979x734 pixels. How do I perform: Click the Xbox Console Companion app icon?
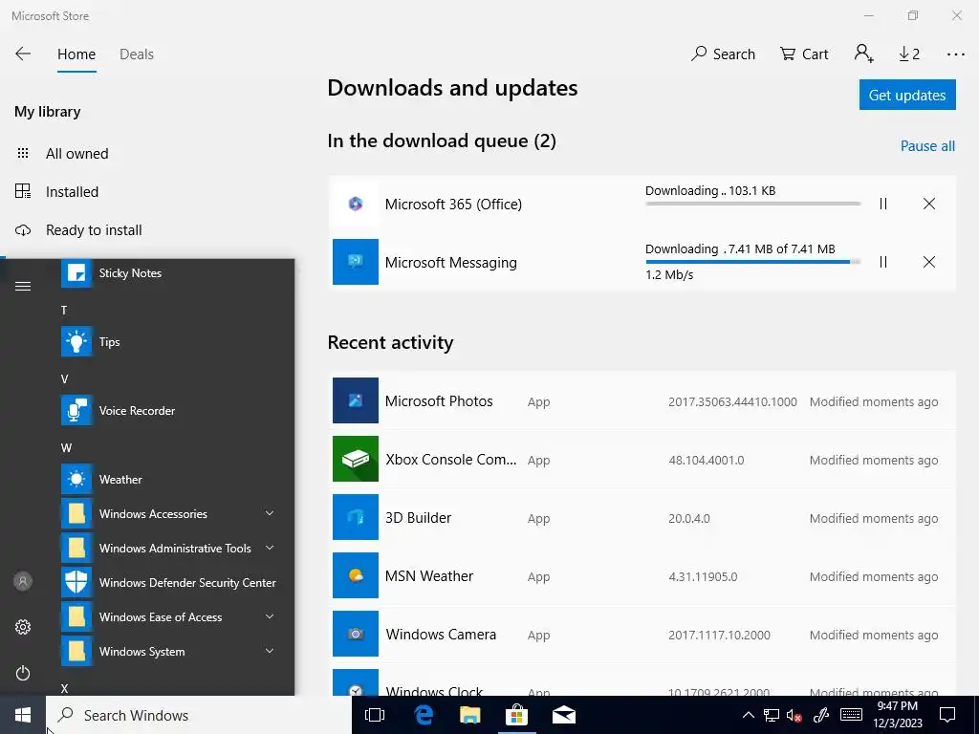click(356, 459)
